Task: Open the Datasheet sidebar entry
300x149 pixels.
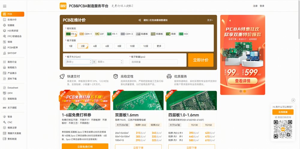Action: (x=13, y=88)
